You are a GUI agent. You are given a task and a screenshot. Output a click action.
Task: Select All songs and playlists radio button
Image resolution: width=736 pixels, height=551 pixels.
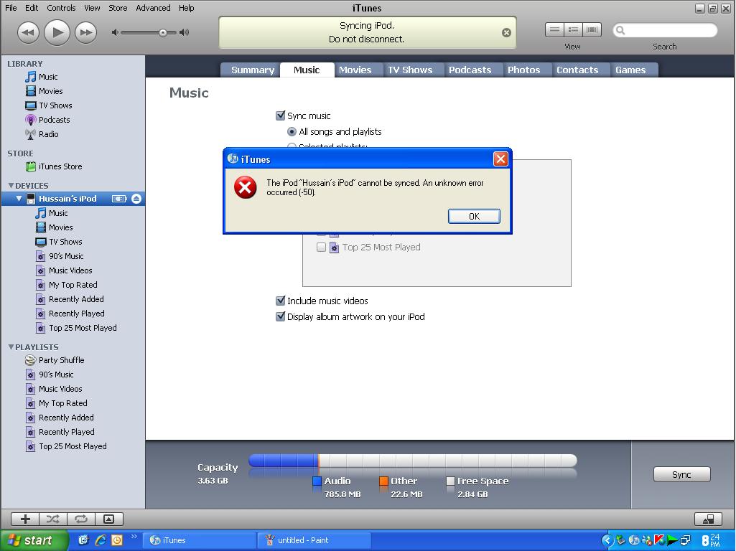point(292,132)
